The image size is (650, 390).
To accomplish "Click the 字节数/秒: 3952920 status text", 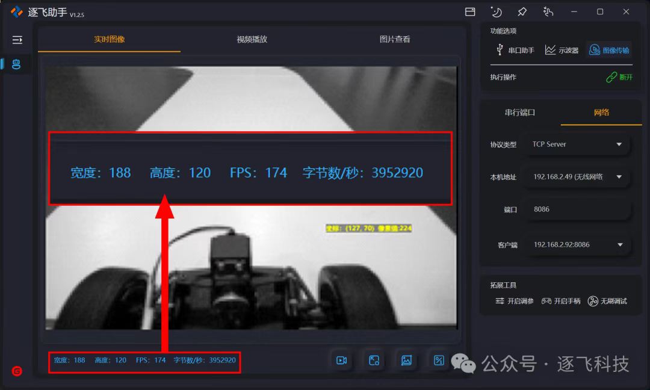I will 205,360.
